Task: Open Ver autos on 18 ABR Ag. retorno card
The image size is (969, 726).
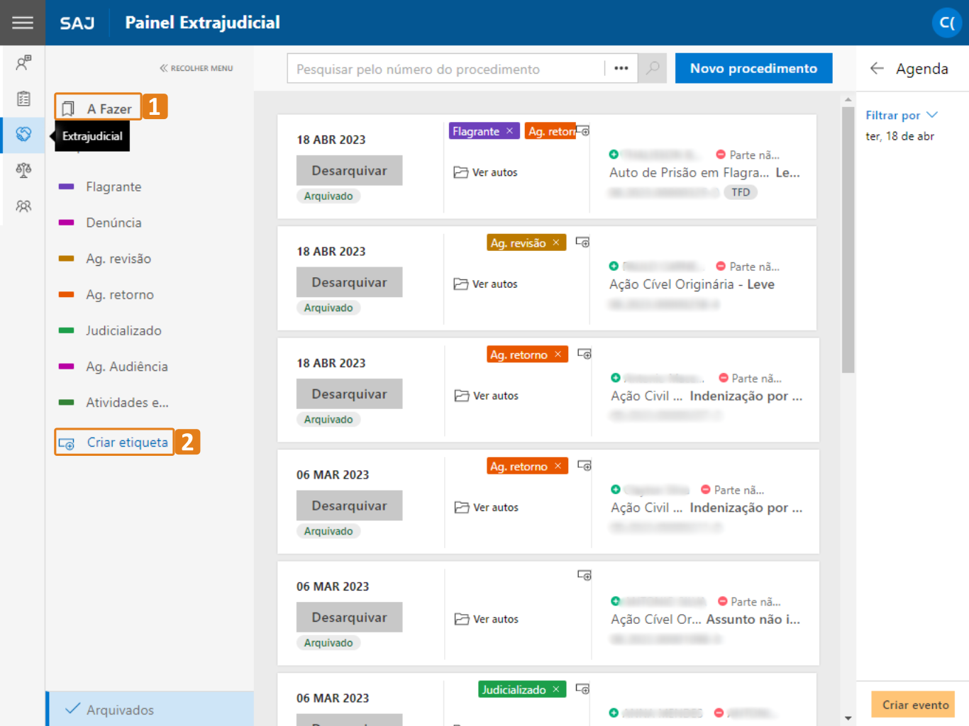Action: 487,396
